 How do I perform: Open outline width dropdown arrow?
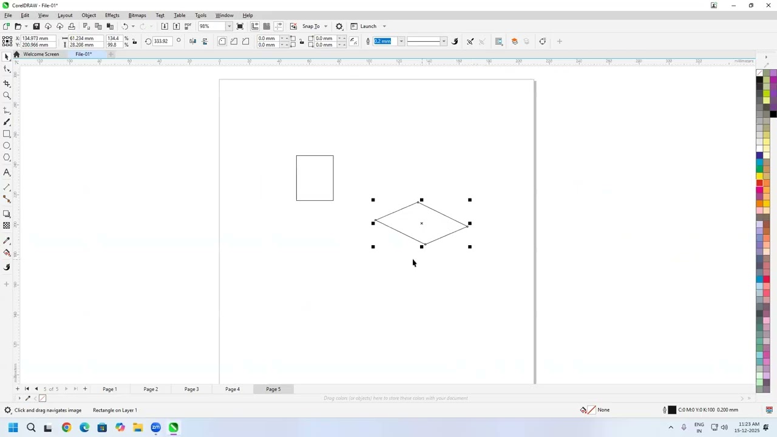tap(401, 41)
